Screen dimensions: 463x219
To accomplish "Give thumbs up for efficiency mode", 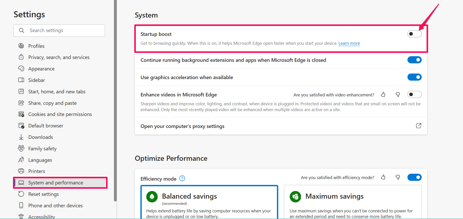I will [383, 177].
